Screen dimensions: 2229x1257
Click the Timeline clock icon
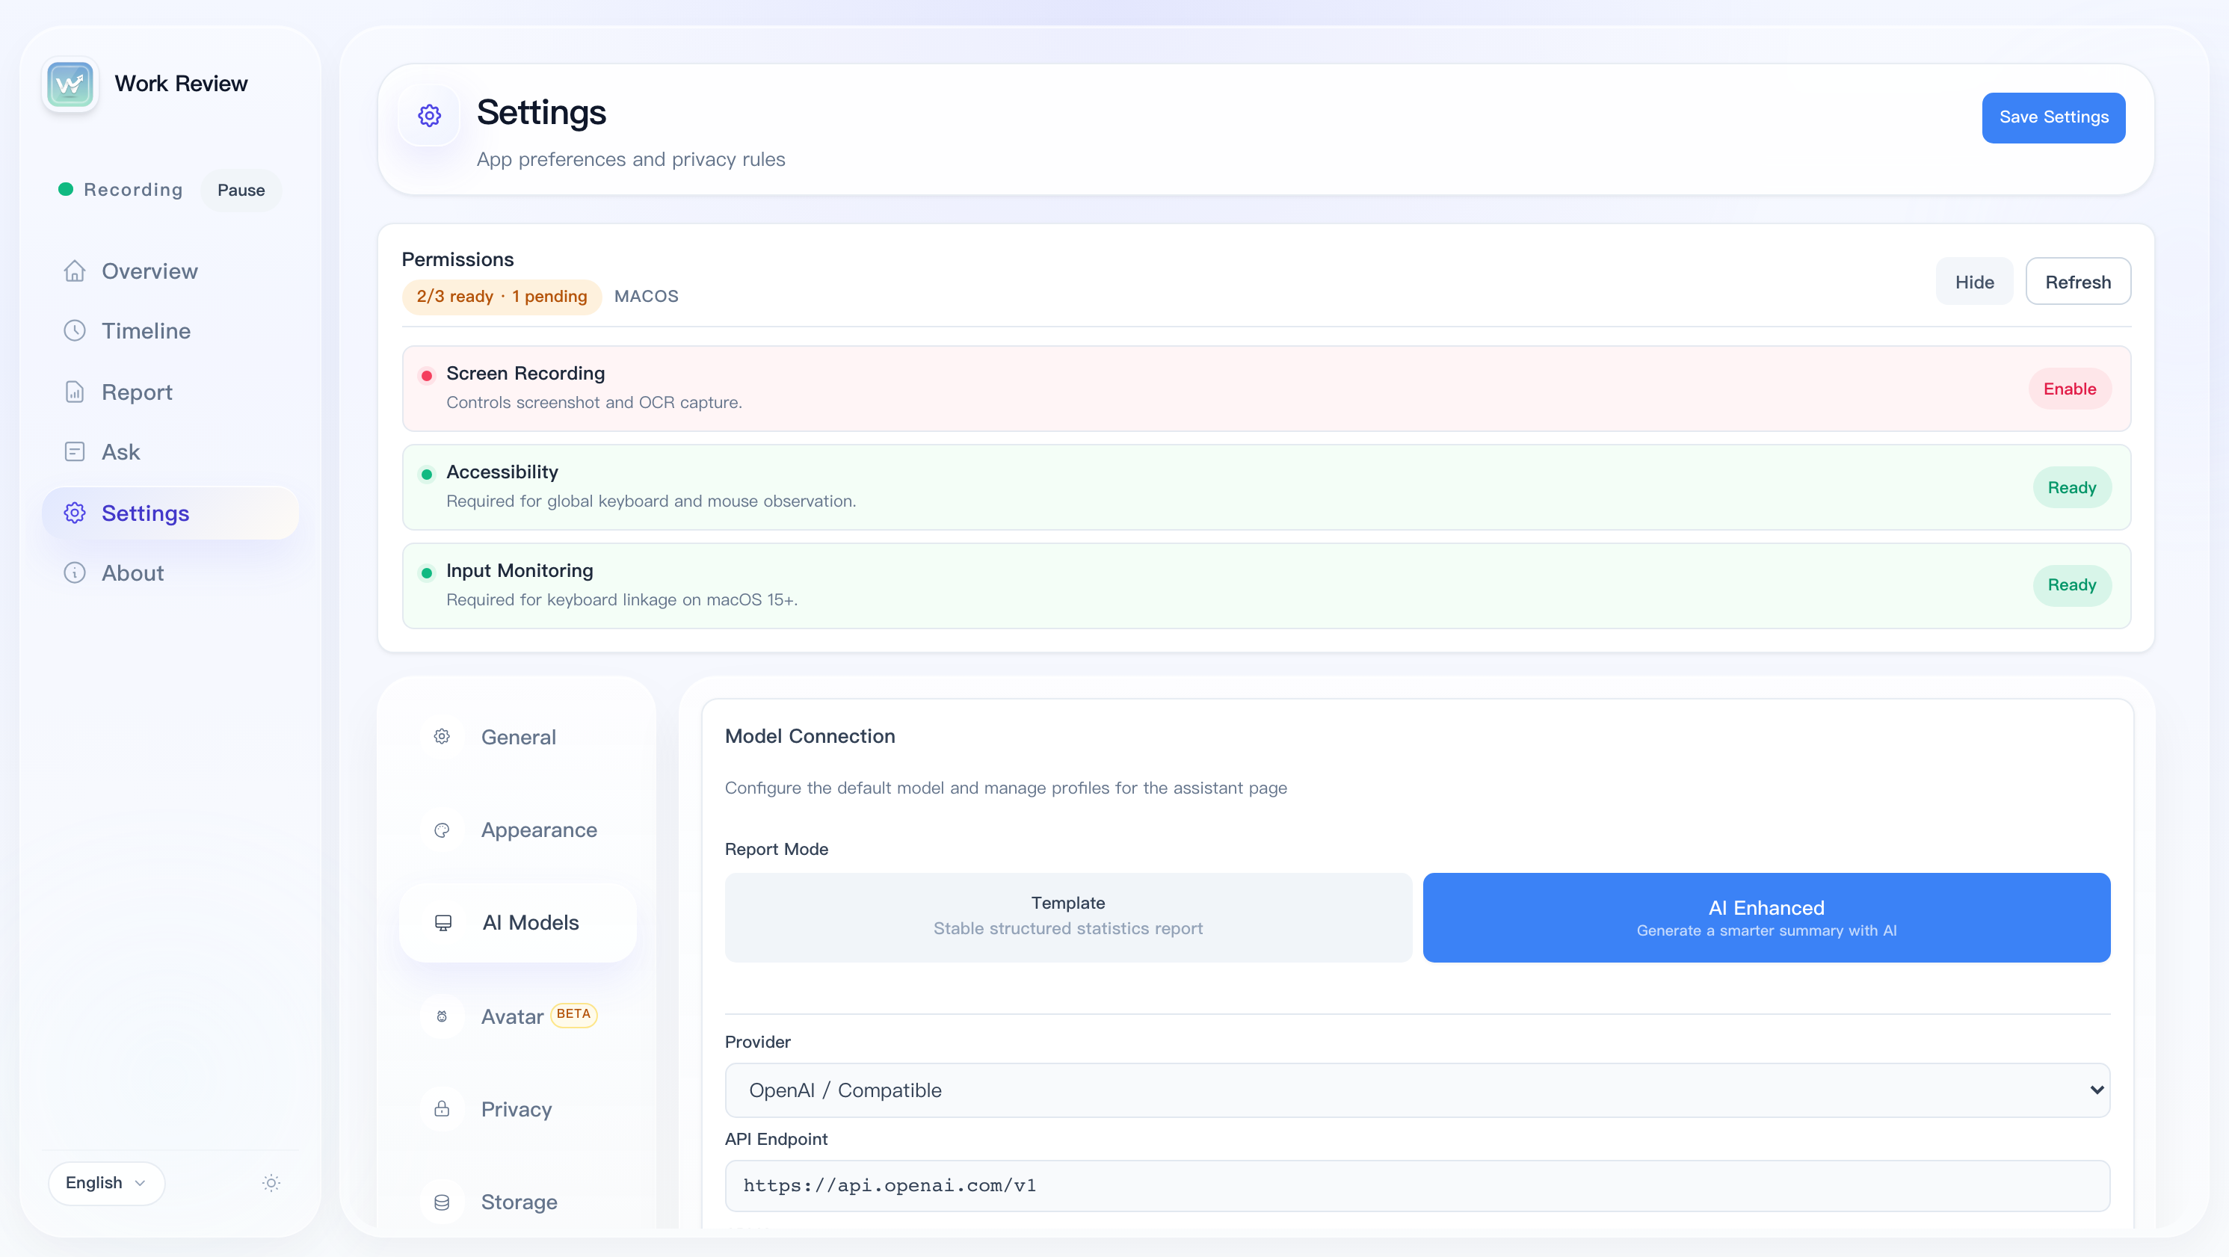75,331
